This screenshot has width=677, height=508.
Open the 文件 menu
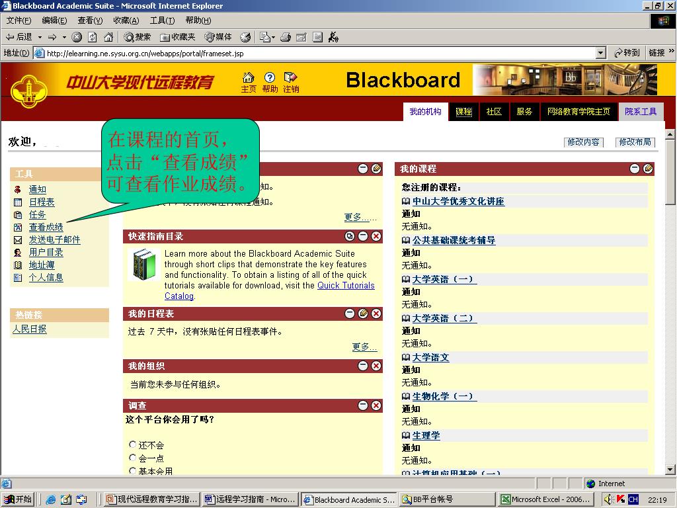click(x=19, y=21)
